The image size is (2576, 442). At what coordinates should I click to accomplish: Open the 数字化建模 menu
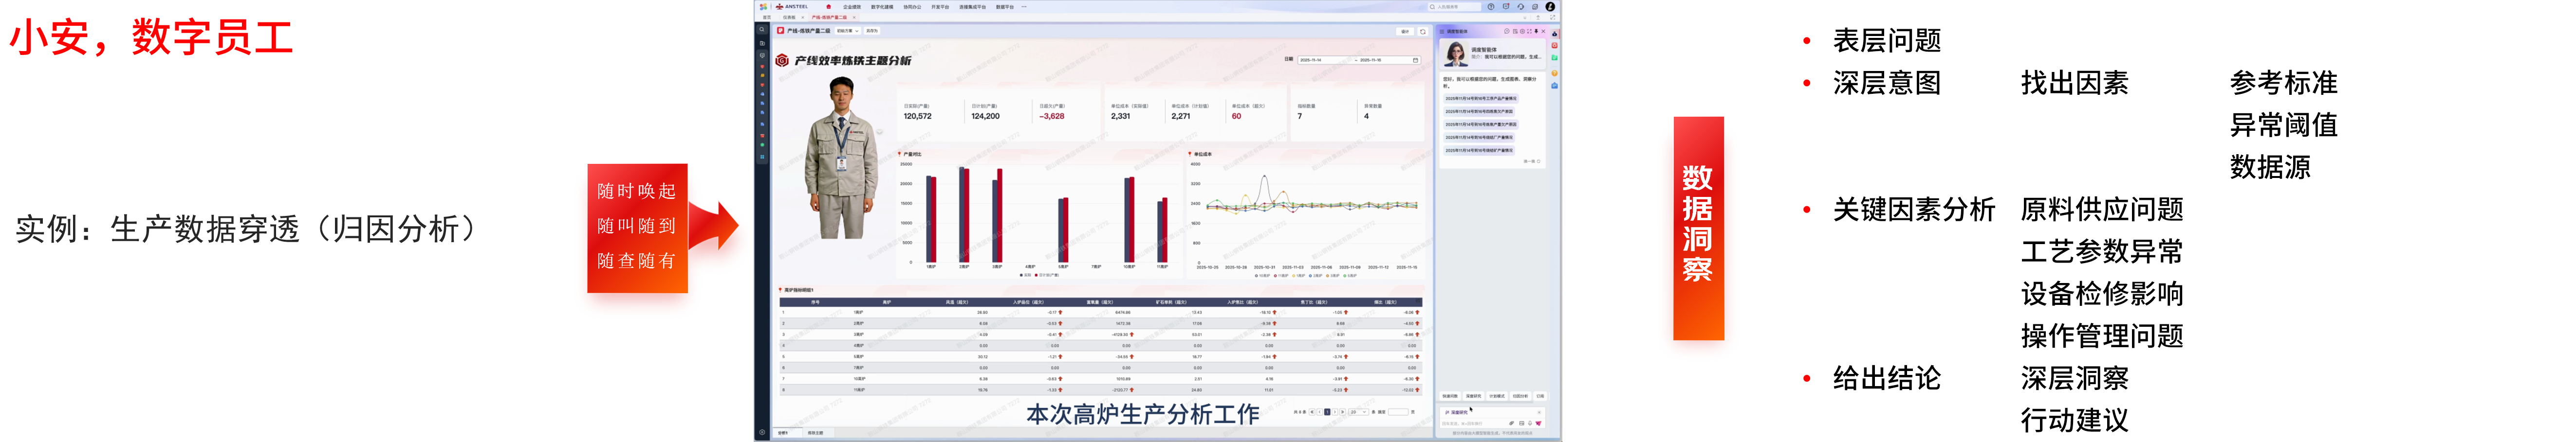coord(881,7)
